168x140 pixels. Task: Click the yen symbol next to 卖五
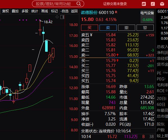click(91, 35)
